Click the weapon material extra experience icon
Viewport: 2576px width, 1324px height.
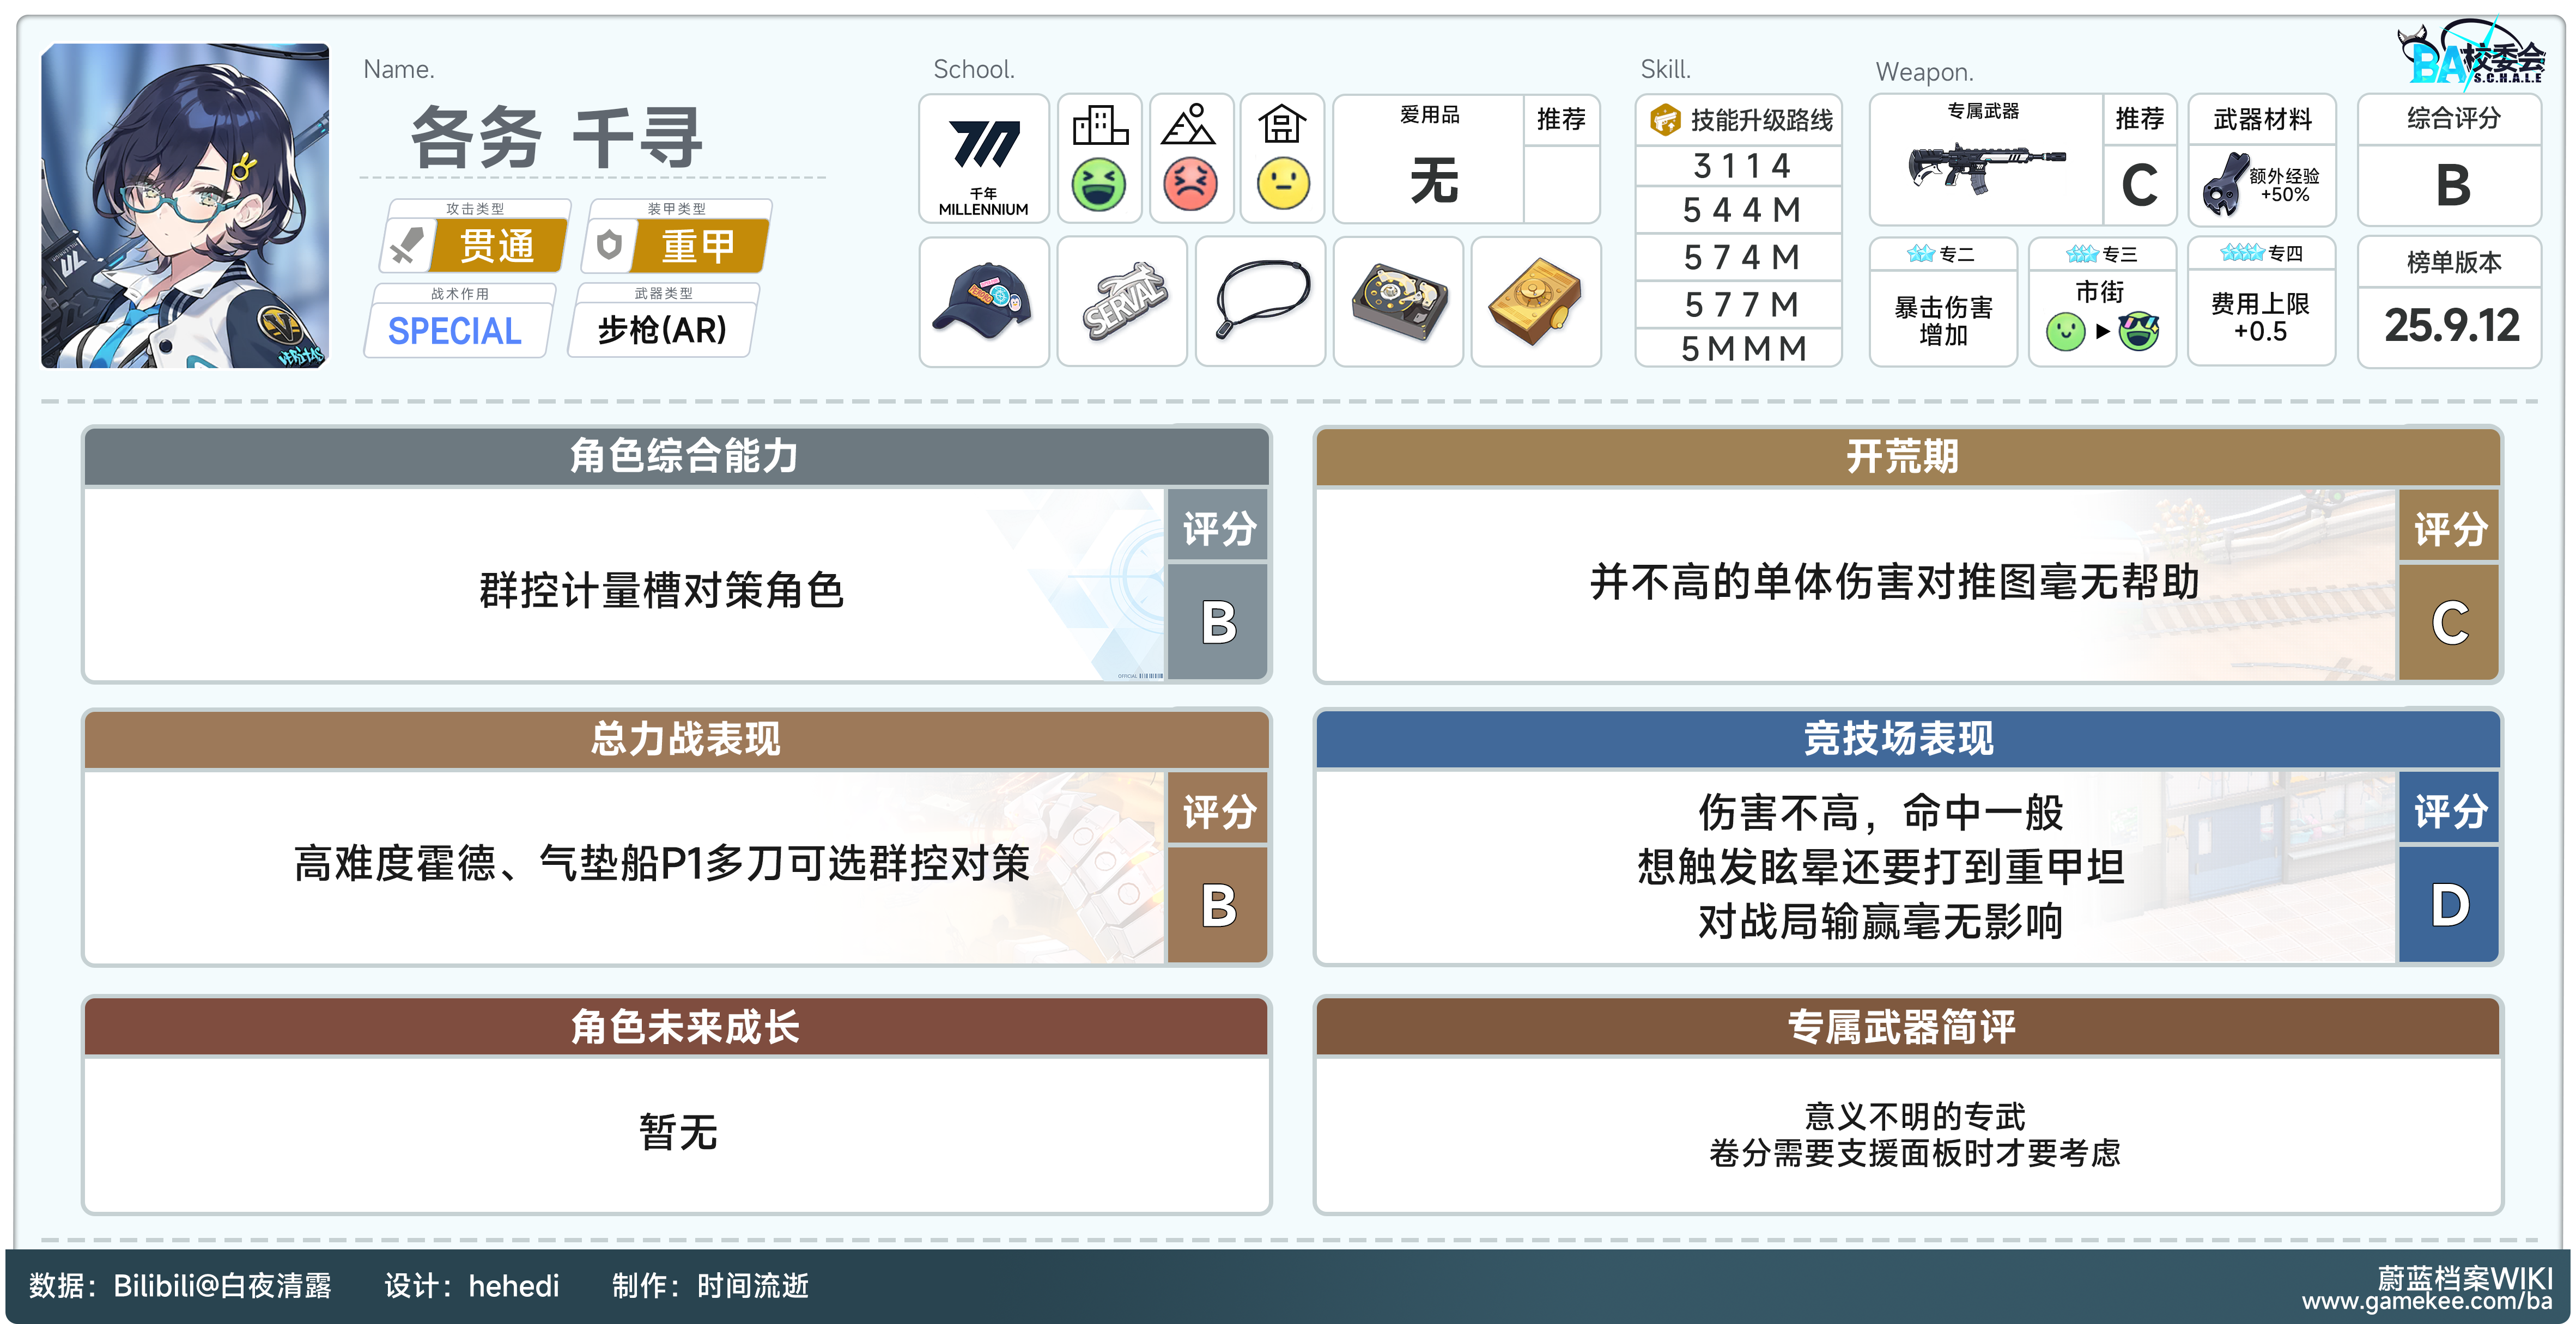[x=2226, y=185]
